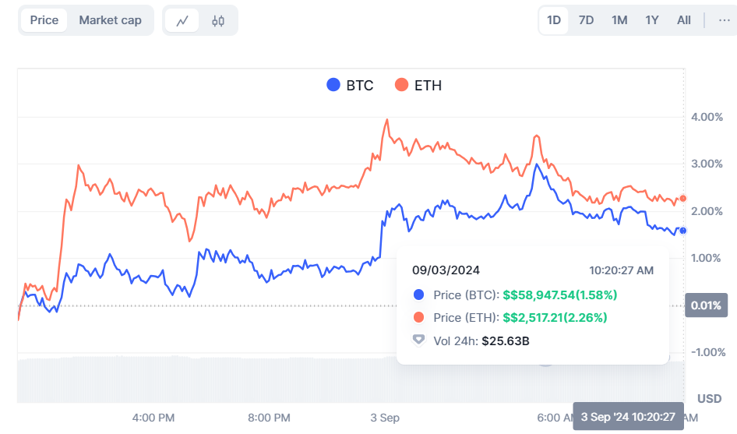This screenshot has width=737, height=434.
Task: Click the BTC blue dot in tooltip
Action: 419,295
